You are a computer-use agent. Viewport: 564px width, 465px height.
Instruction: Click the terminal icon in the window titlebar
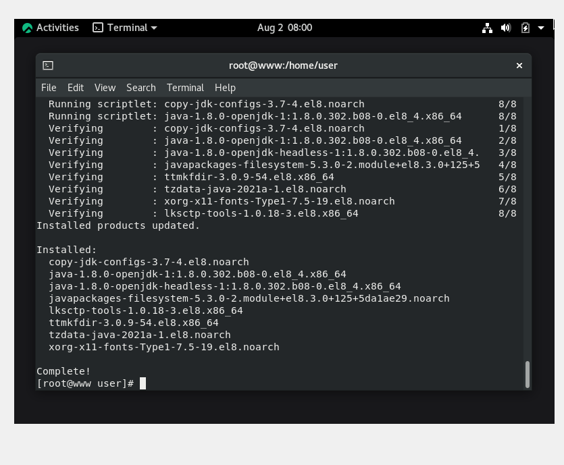(x=48, y=65)
